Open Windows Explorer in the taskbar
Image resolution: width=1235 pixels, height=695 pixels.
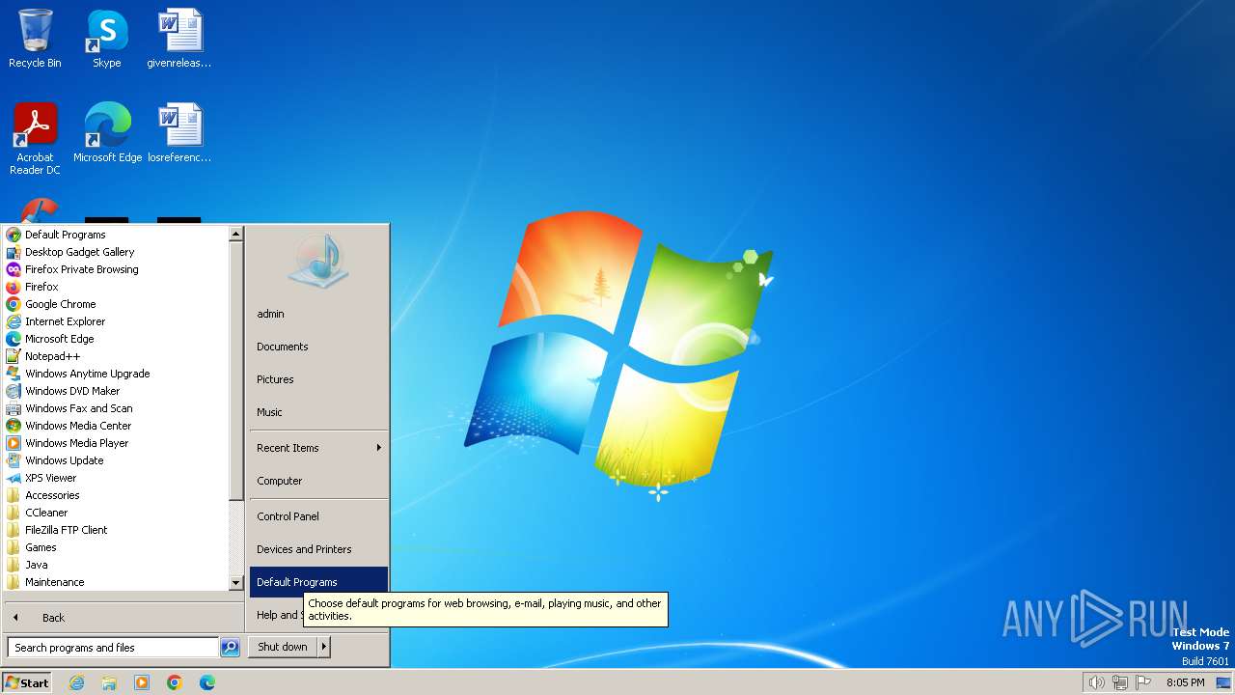click(109, 682)
